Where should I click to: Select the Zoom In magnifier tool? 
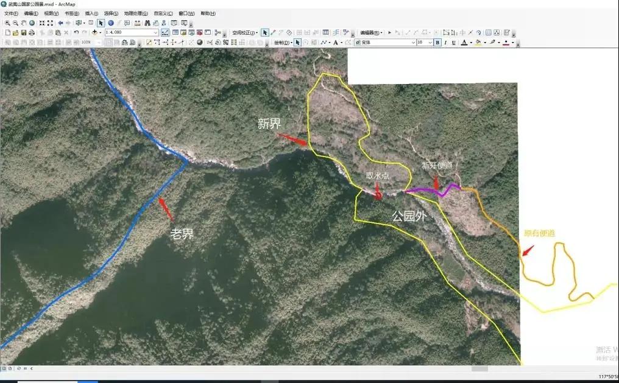click(x=7, y=22)
